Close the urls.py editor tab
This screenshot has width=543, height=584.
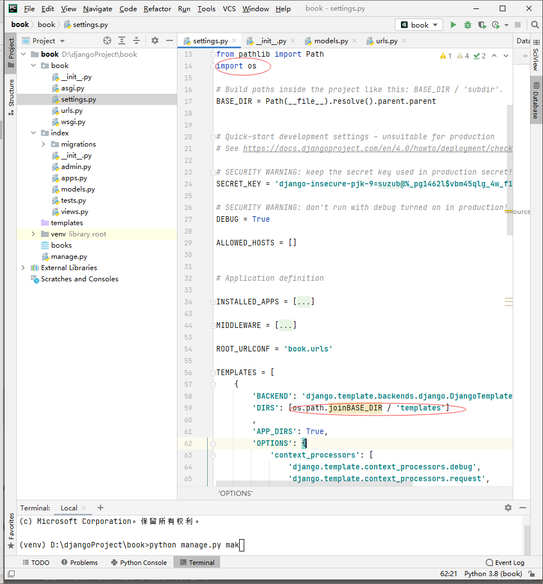(x=404, y=40)
